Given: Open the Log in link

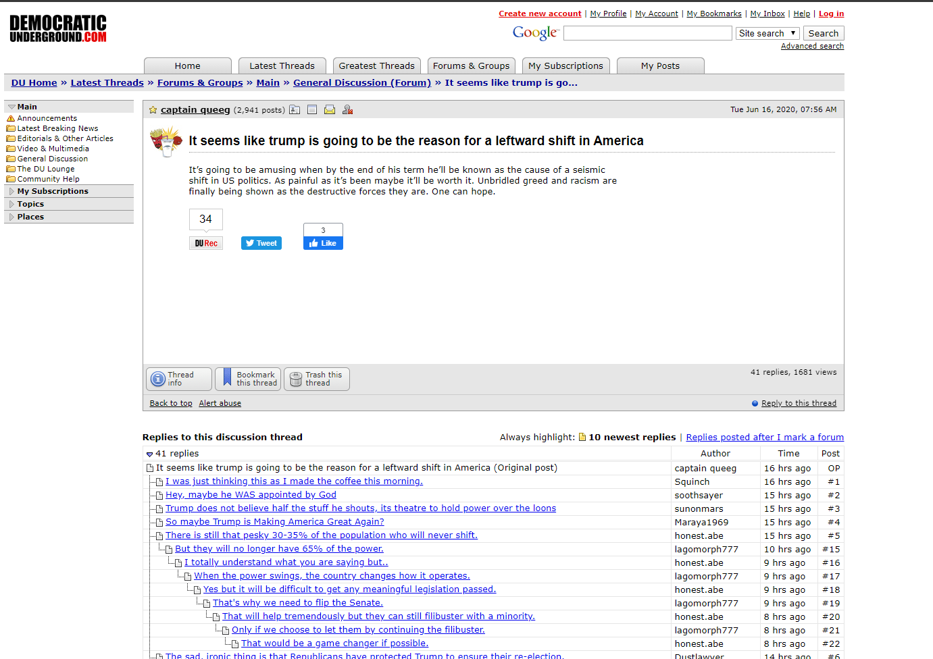Looking at the screenshot, I should pos(831,14).
